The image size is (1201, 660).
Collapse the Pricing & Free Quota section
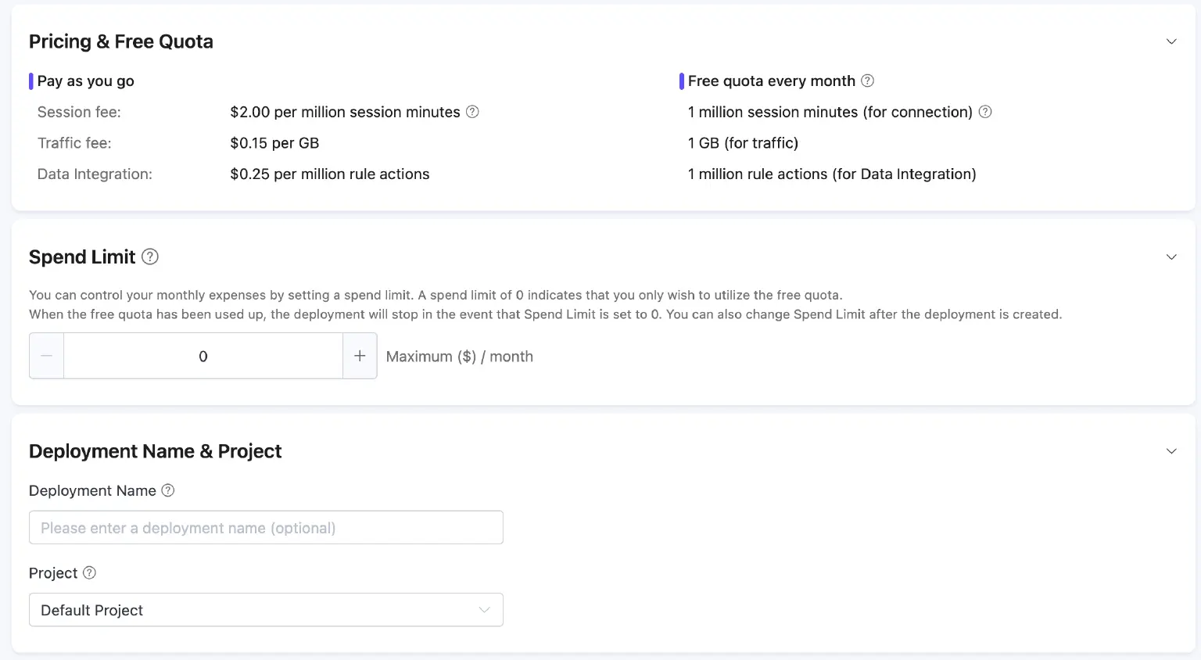(1171, 41)
